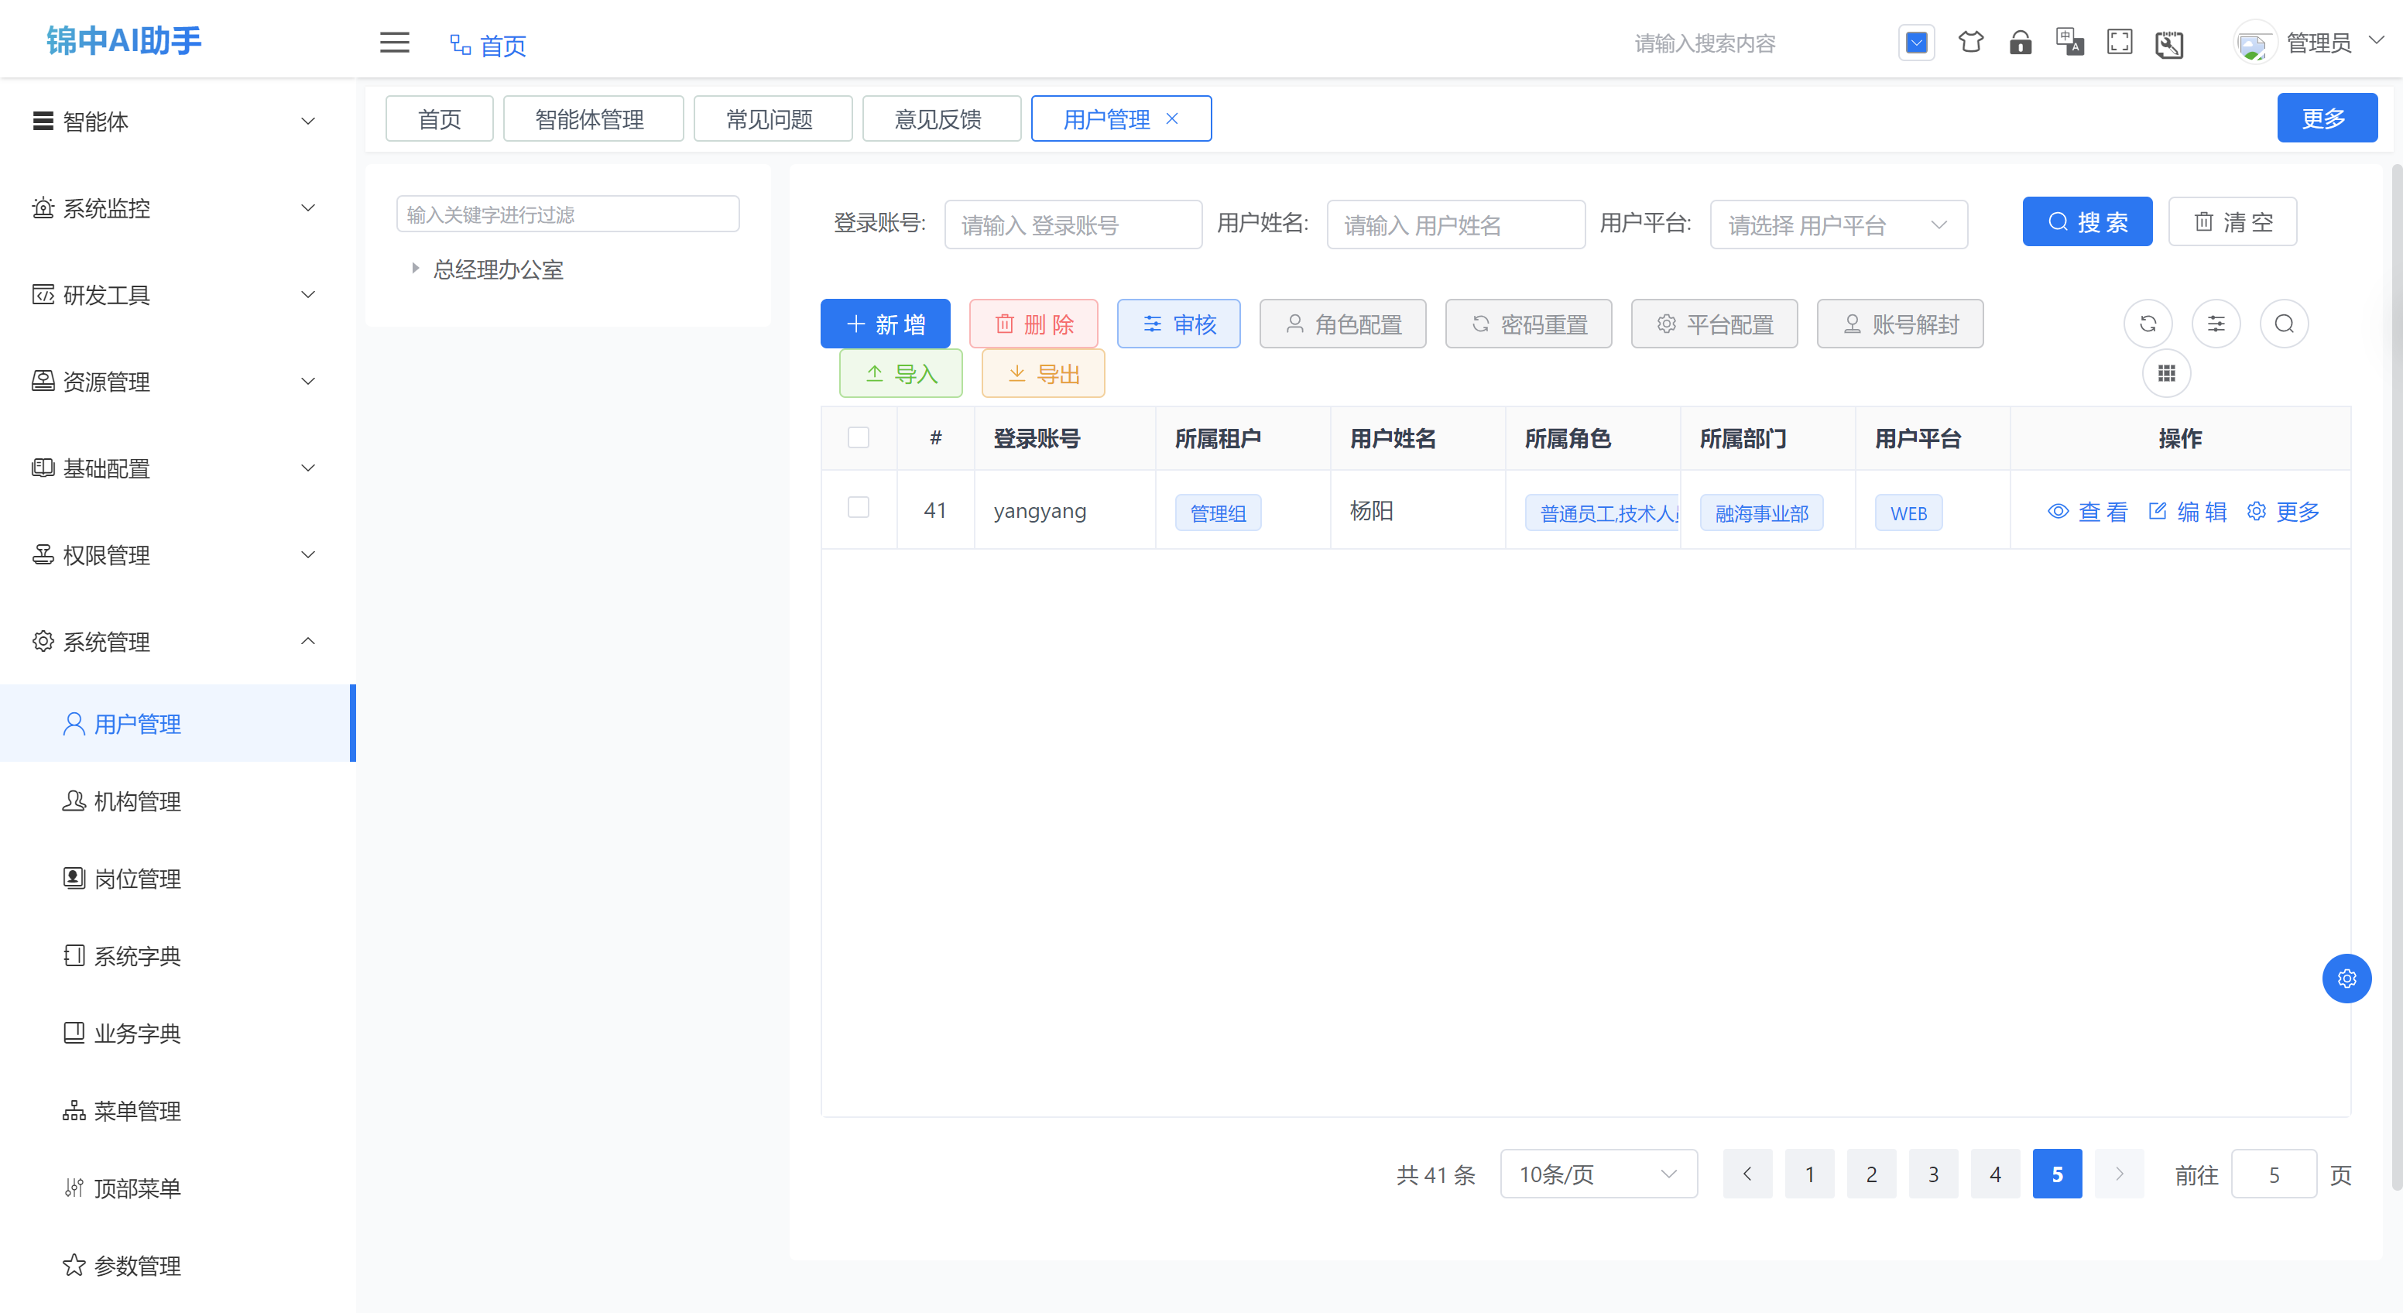This screenshot has width=2403, height=1313.
Task: Click the lock screen icon in header
Action: (x=2020, y=43)
